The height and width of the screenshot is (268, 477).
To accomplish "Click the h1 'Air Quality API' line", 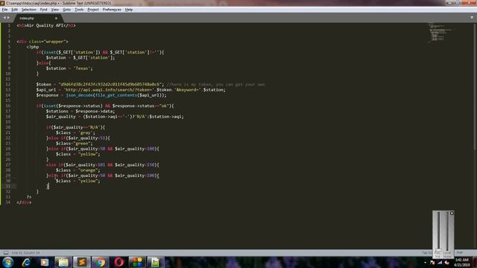I will click(x=46, y=25).
